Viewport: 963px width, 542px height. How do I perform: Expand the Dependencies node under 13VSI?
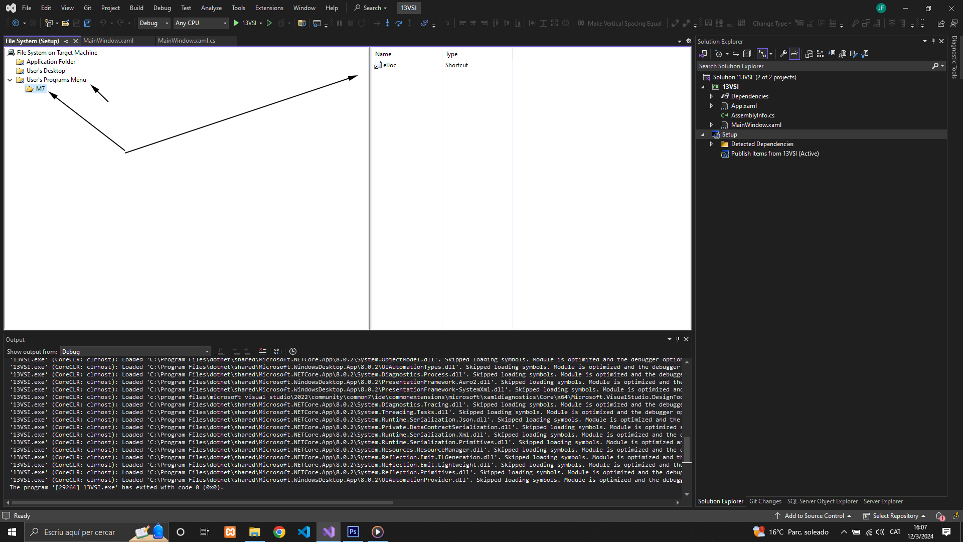pos(711,96)
